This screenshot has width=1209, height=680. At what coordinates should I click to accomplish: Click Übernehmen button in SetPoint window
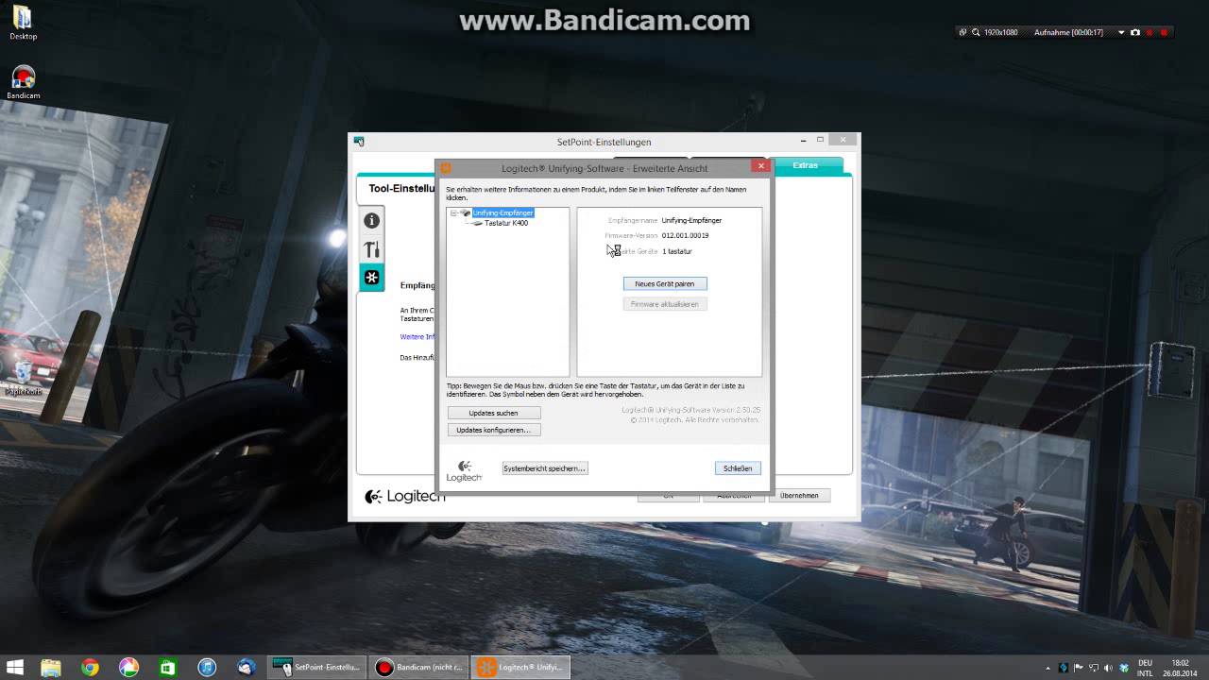pyautogui.click(x=799, y=495)
